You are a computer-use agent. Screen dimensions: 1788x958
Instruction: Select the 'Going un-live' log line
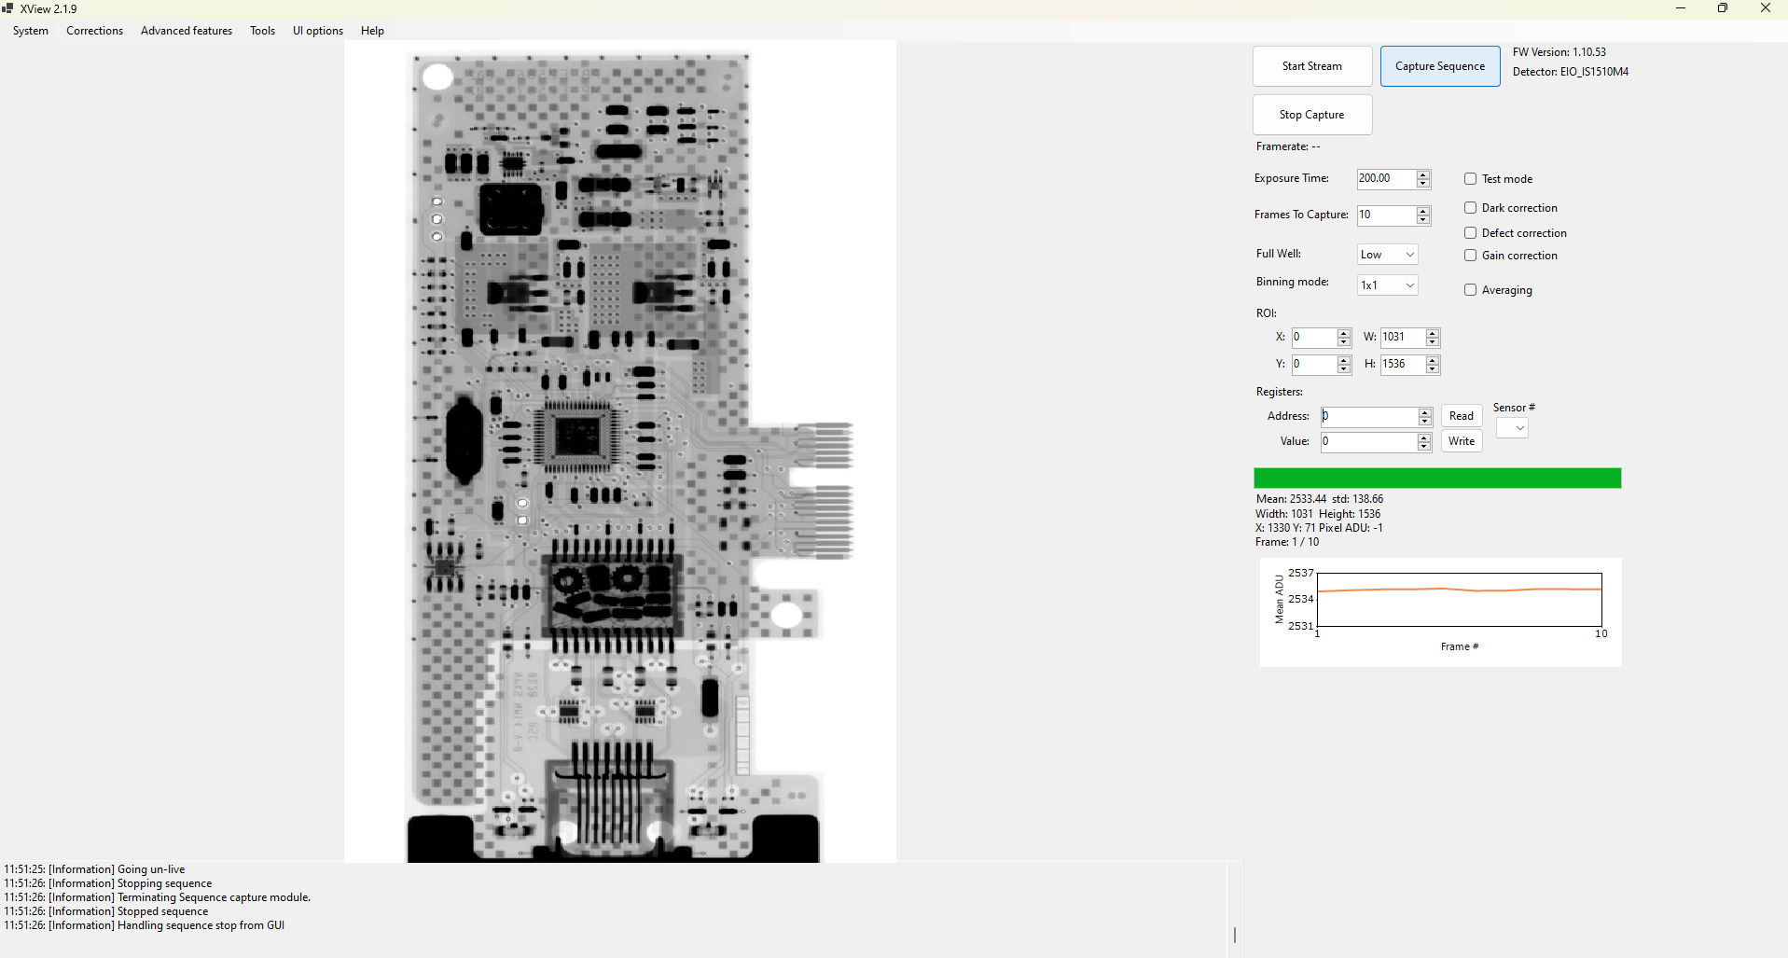94,869
